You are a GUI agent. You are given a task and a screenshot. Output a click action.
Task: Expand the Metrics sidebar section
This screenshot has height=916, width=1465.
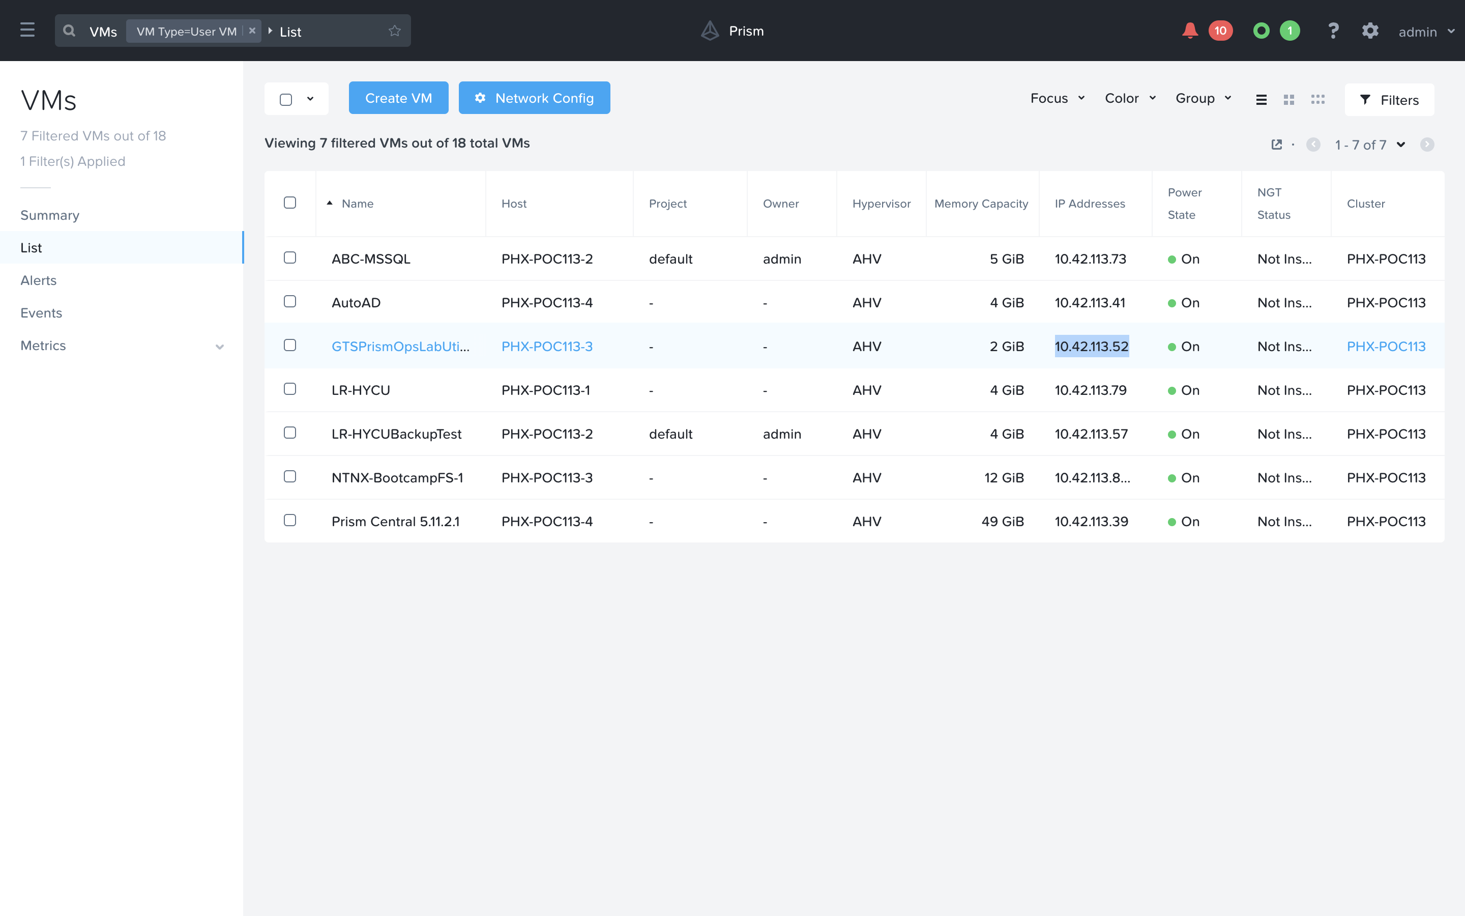(220, 347)
